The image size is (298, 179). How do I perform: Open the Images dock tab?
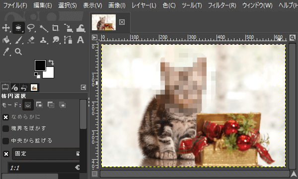click(34, 87)
